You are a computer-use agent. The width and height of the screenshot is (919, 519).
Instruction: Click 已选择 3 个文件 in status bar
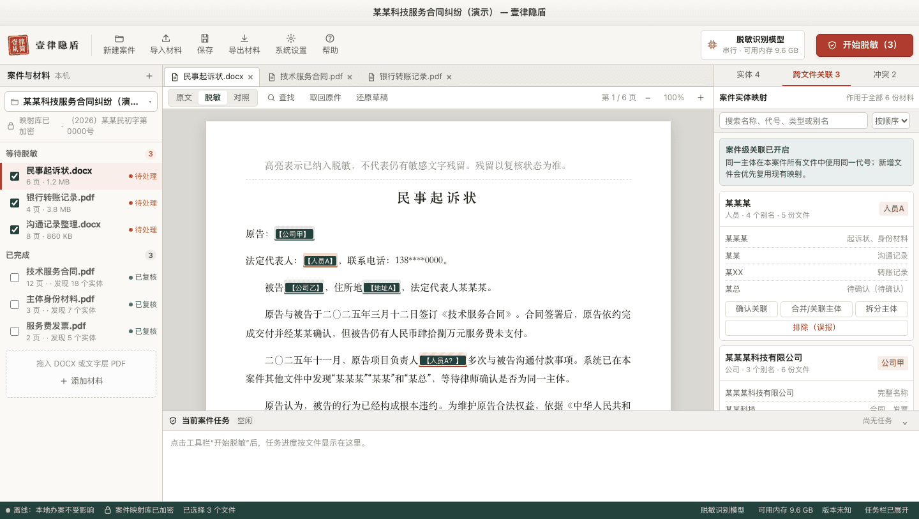[209, 510]
